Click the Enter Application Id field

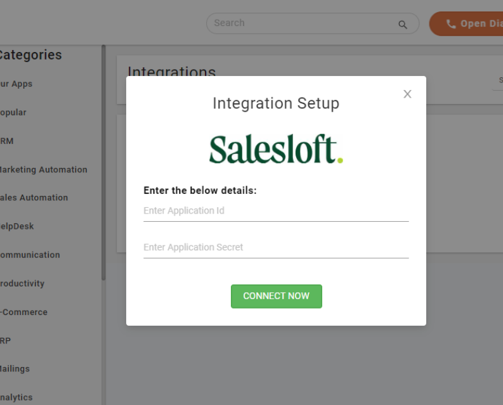(276, 211)
